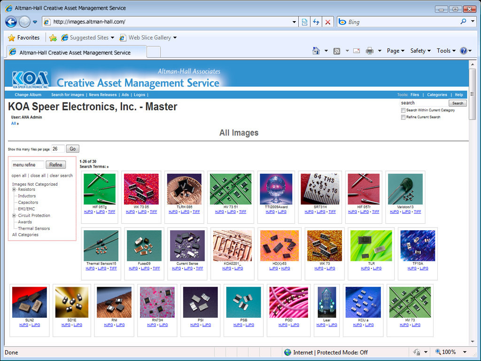
Task: Open the Print options dropdown arrow
Action: point(380,51)
